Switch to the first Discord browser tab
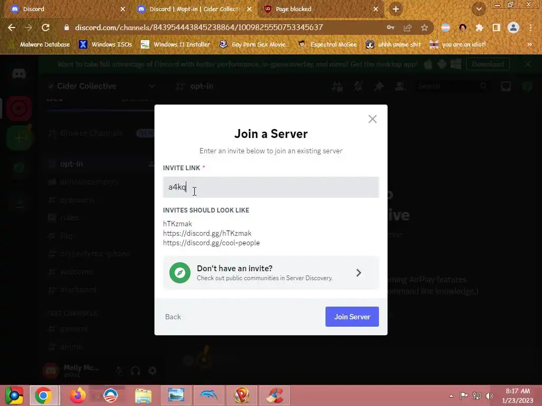Image resolution: width=542 pixels, height=406 pixels. coord(66,9)
